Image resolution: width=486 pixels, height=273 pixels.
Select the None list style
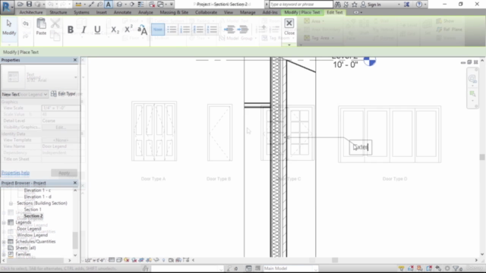[158, 30]
